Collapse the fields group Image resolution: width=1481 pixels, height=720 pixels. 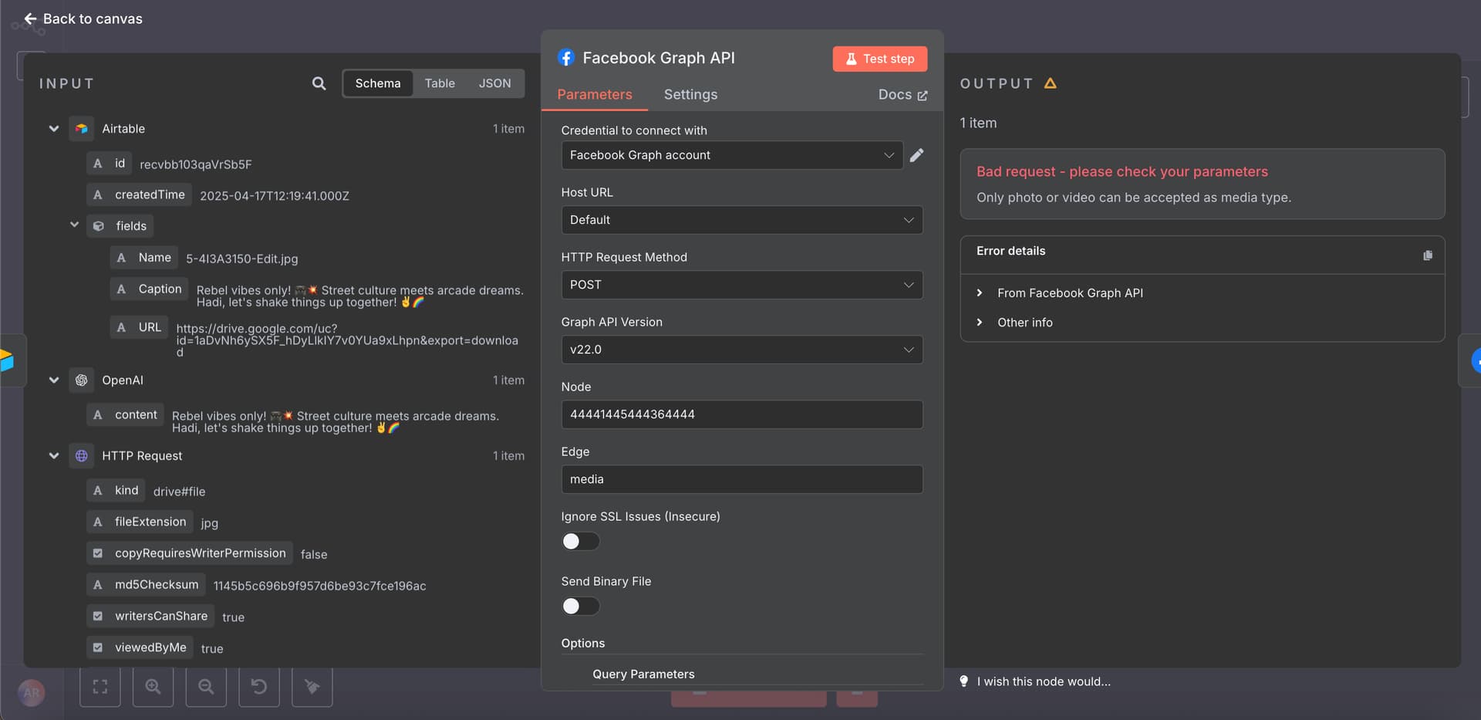pyautogui.click(x=74, y=225)
